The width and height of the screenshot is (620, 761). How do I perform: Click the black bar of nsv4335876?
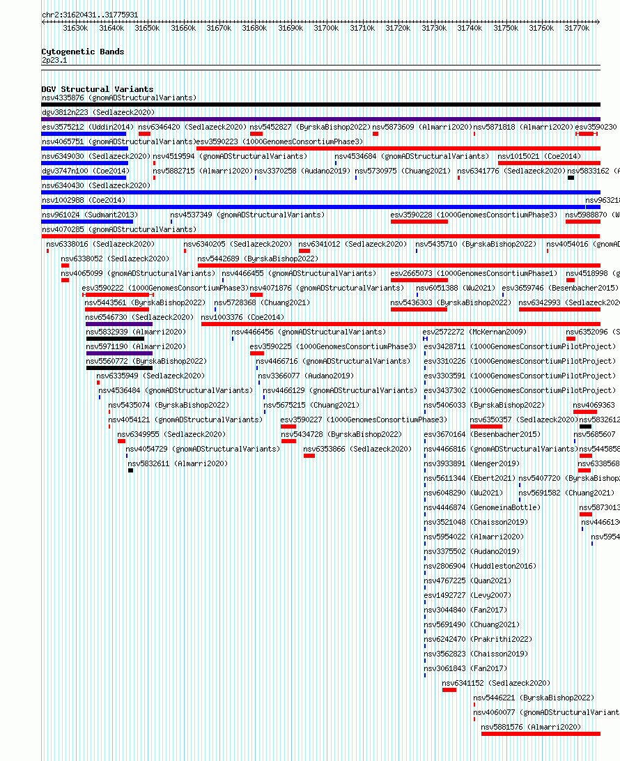pos(320,105)
